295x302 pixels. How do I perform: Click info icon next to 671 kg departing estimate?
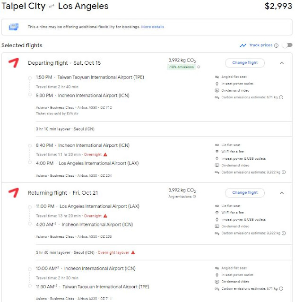[281, 97]
